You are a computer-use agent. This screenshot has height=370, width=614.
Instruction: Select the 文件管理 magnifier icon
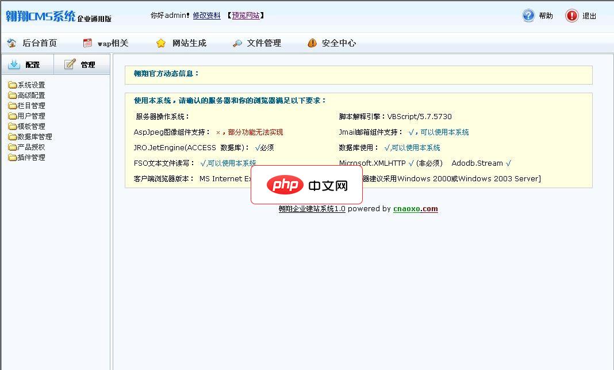click(x=237, y=43)
